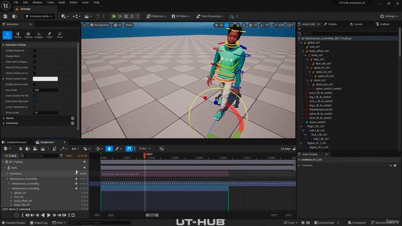Uncheck Only Select Rig Controls checkbox
402x226 pixels.
35,101
